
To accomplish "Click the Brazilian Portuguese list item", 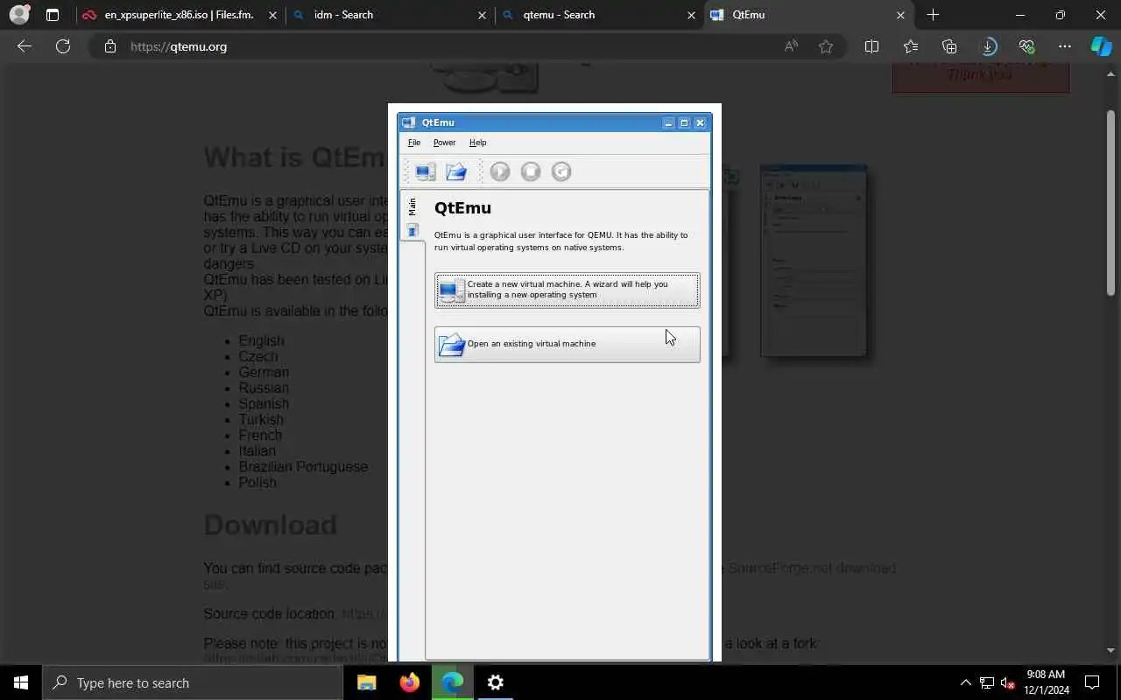I will click(x=303, y=467).
